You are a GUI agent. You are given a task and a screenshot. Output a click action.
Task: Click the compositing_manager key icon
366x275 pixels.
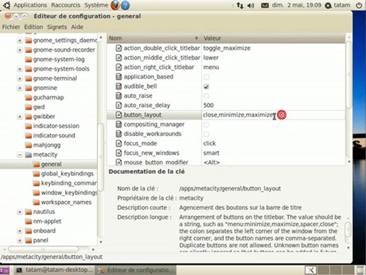click(x=119, y=125)
